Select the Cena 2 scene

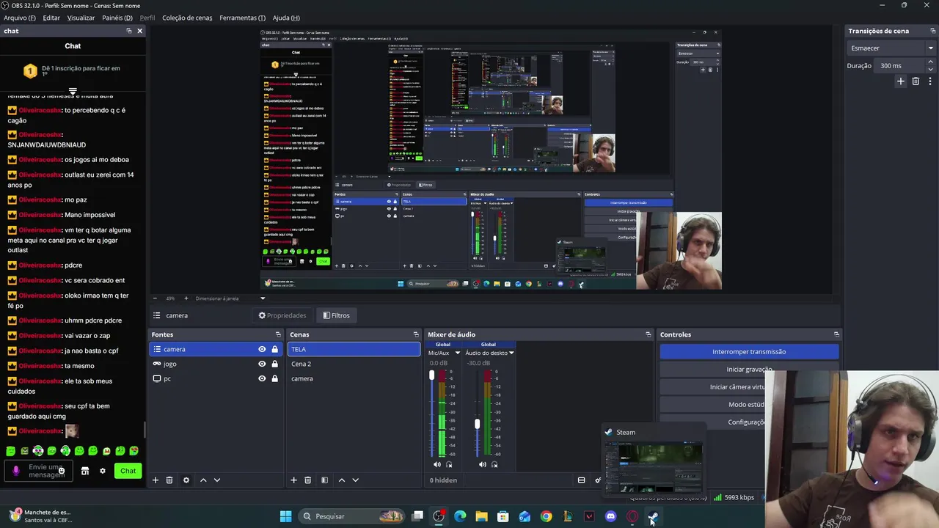click(x=354, y=364)
